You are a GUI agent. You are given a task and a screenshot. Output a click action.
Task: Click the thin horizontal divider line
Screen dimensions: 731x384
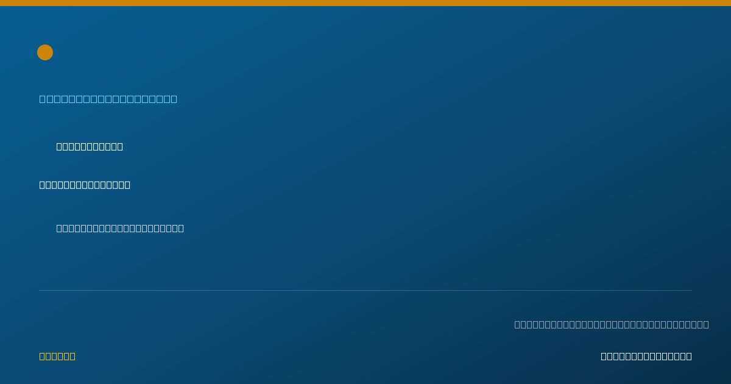click(x=365, y=290)
